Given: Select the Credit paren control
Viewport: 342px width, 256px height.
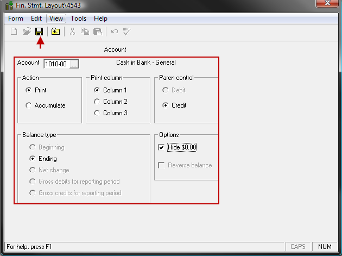Looking at the screenshot, I should 166,105.
